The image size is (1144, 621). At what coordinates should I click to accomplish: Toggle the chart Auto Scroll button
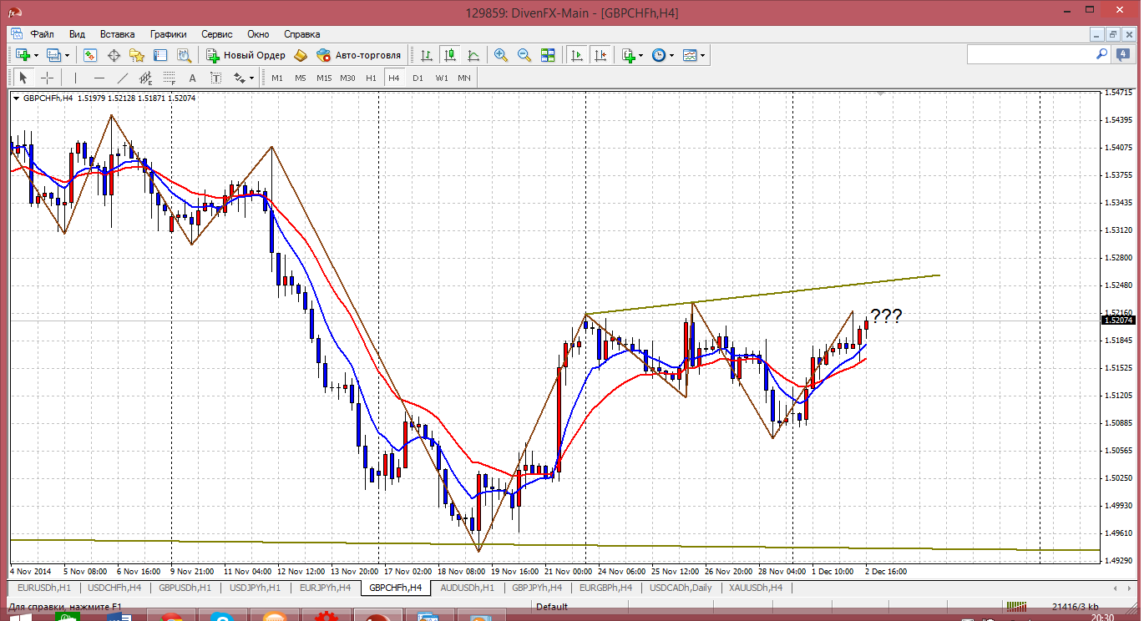click(576, 55)
